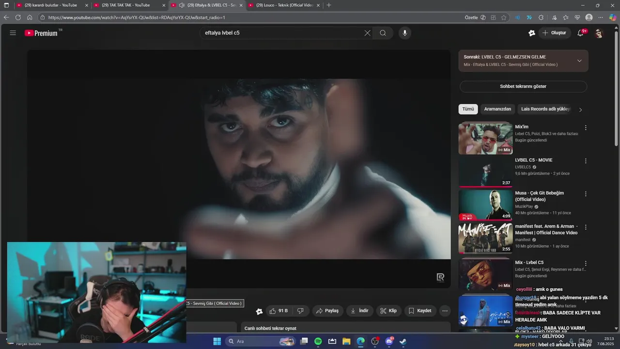
Task: Expand the Sonraki playlist panel
Action: tap(579, 61)
